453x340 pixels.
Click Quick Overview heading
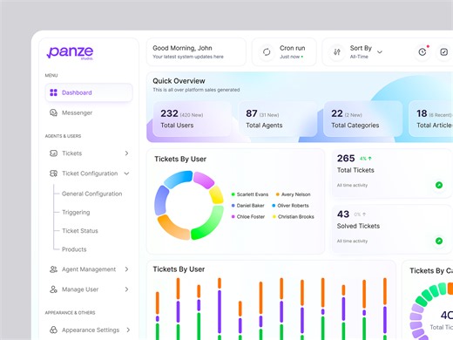[179, 81]
